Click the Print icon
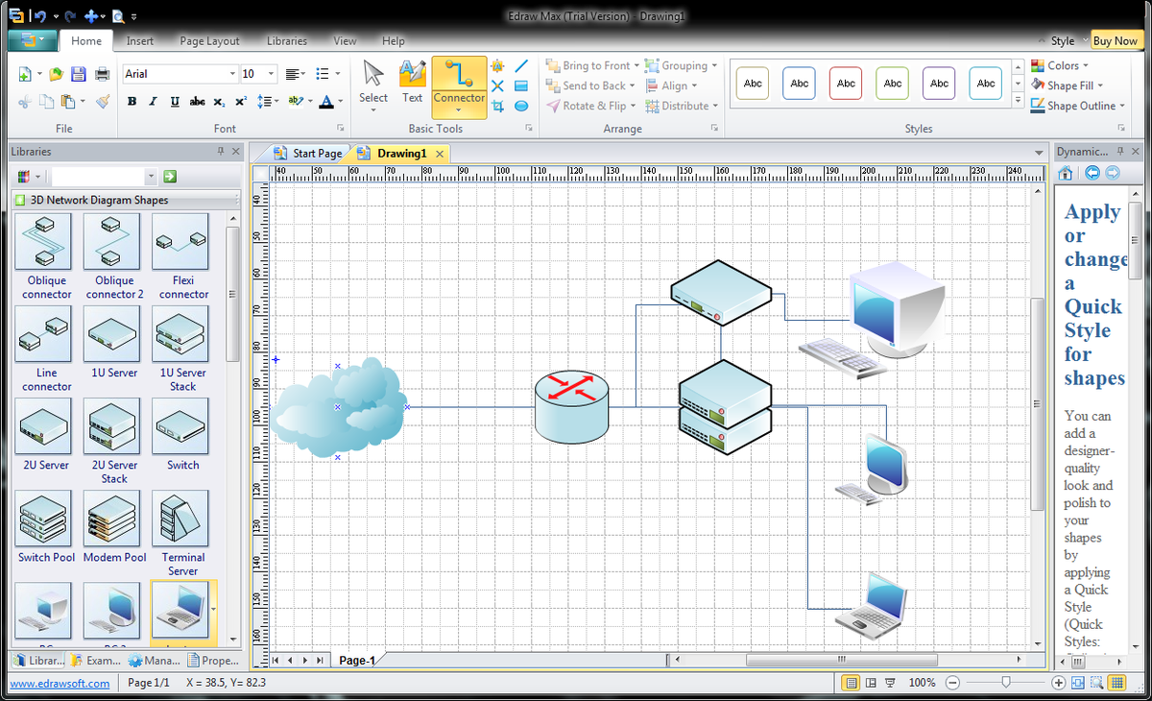Viewport: 1152px width, 701px height. (100, 74)
